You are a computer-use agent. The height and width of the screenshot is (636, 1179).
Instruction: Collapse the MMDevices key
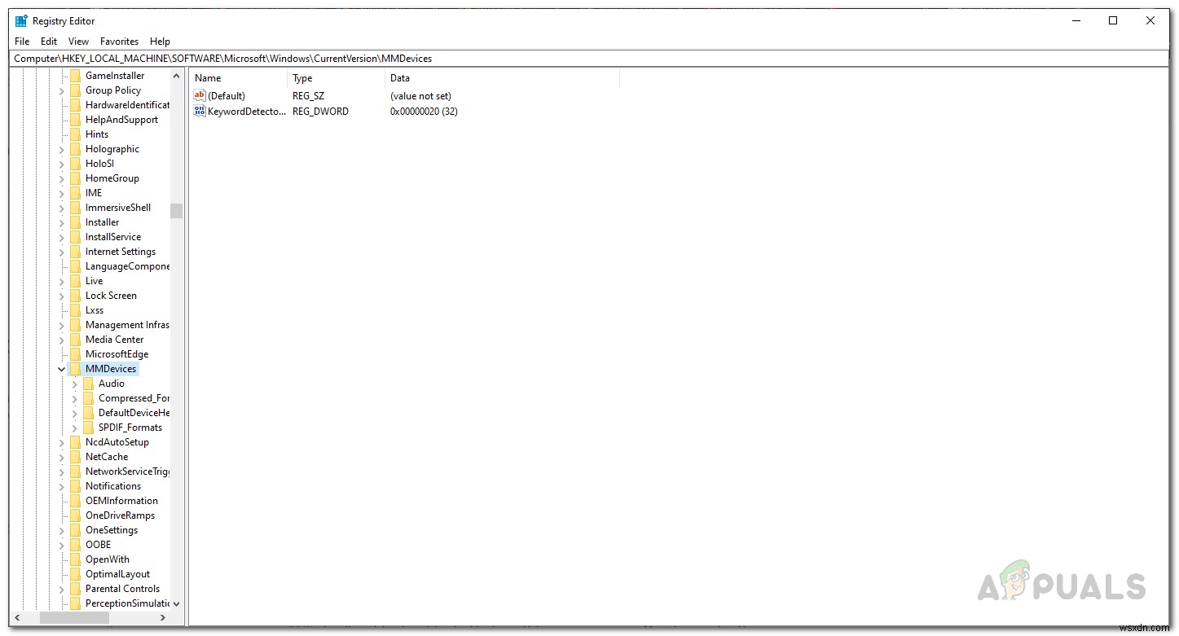click(x=61, y=368)
